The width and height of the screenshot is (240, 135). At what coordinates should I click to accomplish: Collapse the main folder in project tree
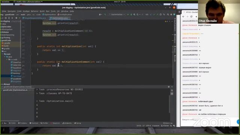click(3, 54)
